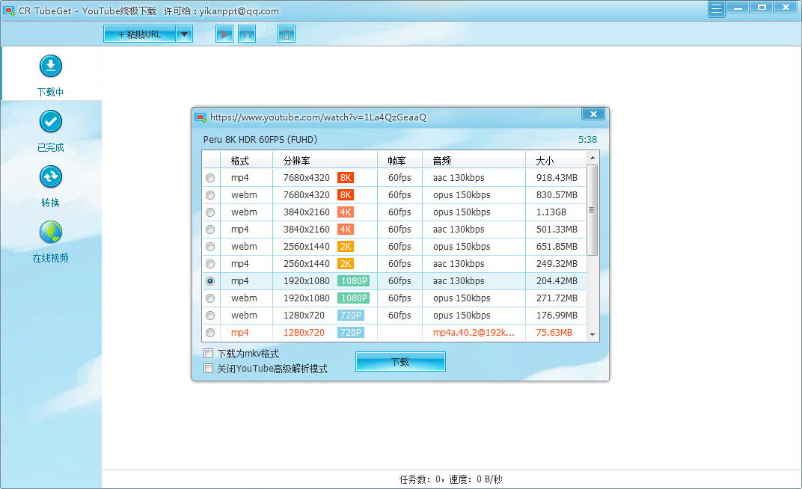The width and height of the screenshot is (802, 489).
Task: Select the webm 3840x2160 1.13GB radio button
Action: 210,212
